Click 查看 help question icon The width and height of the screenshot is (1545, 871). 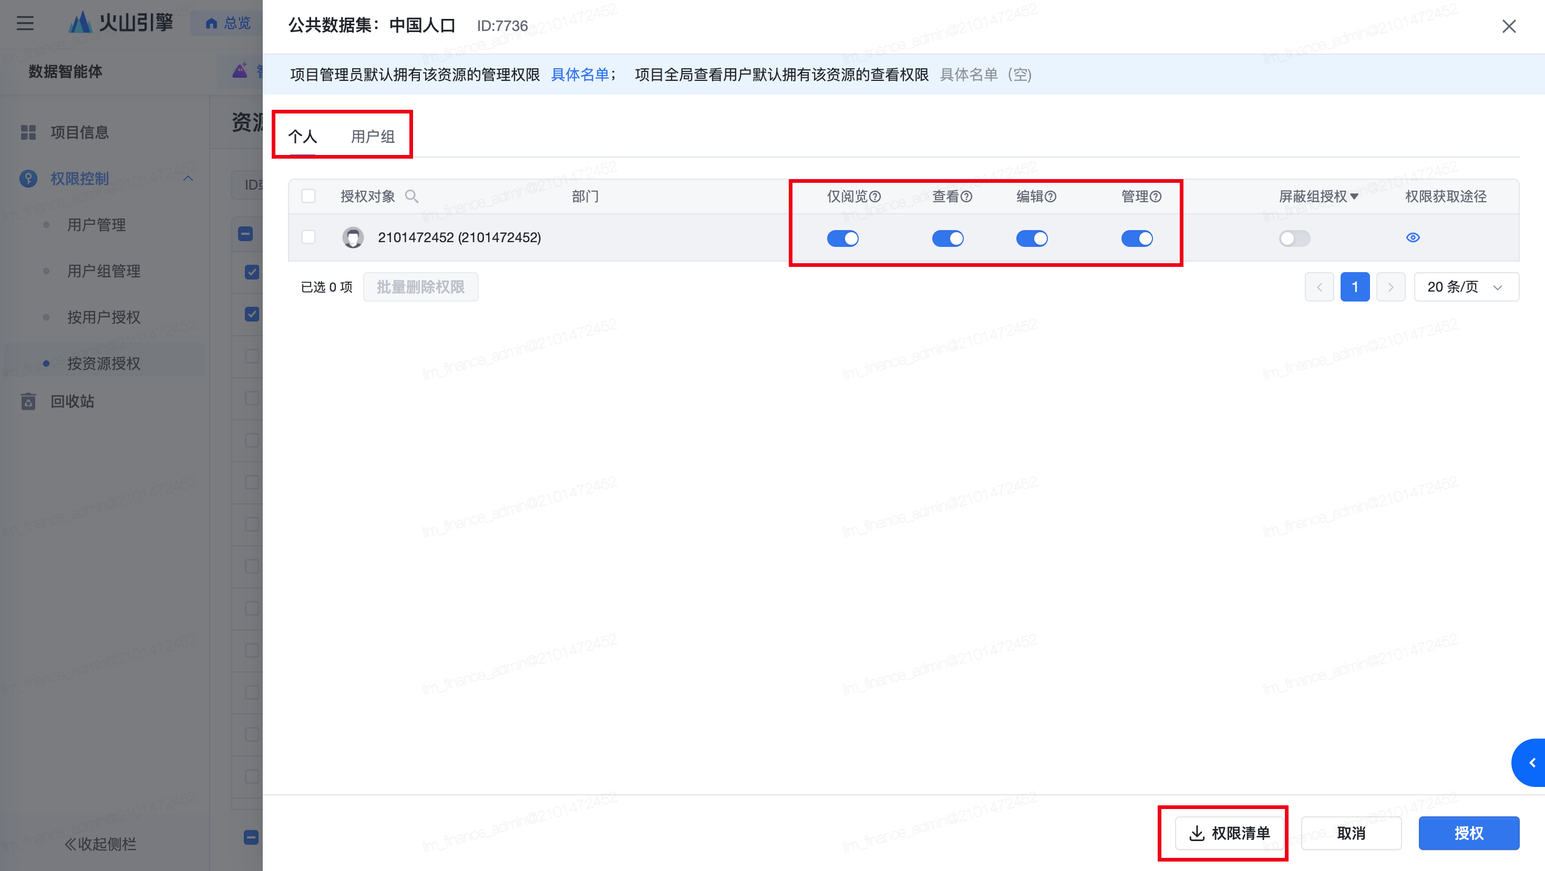click(966, 196)
